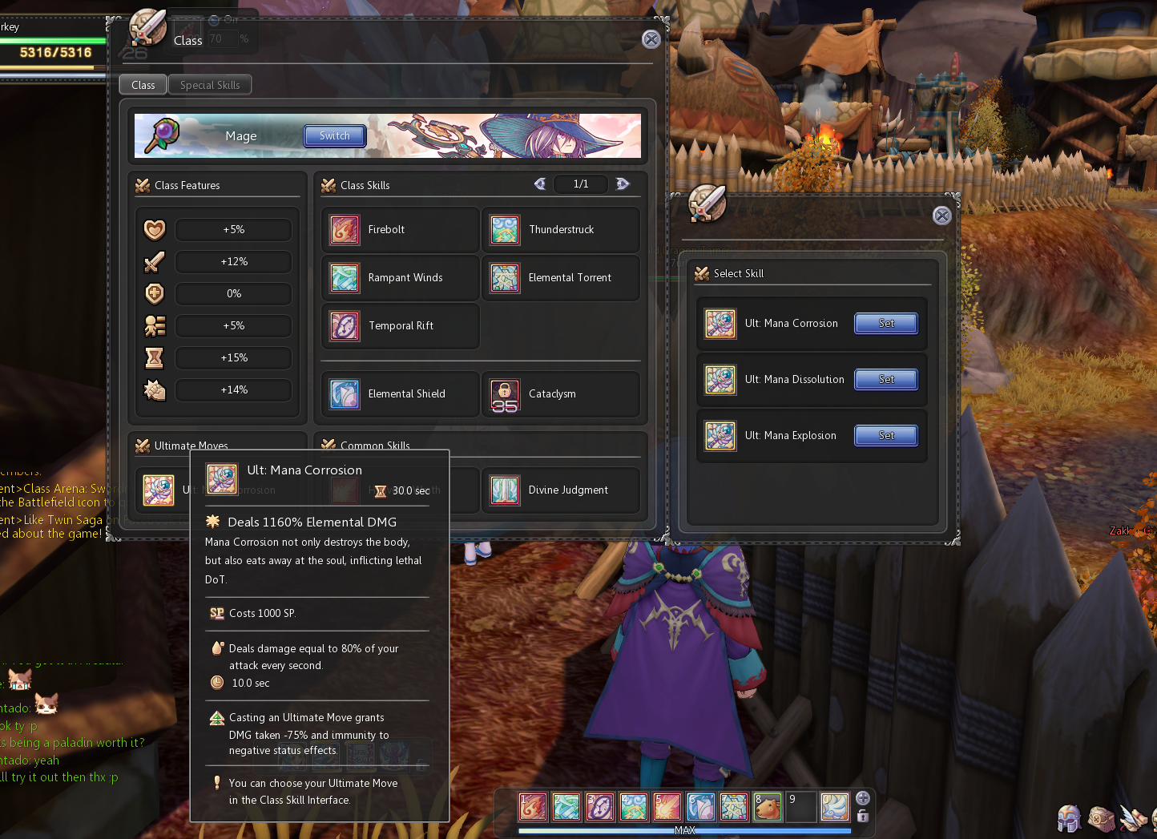Image resolution: width=1157 pixels, height=839 pixels.
Task: Set Ult: Mana Explosion as ultimate
Action: pos(886,436)
